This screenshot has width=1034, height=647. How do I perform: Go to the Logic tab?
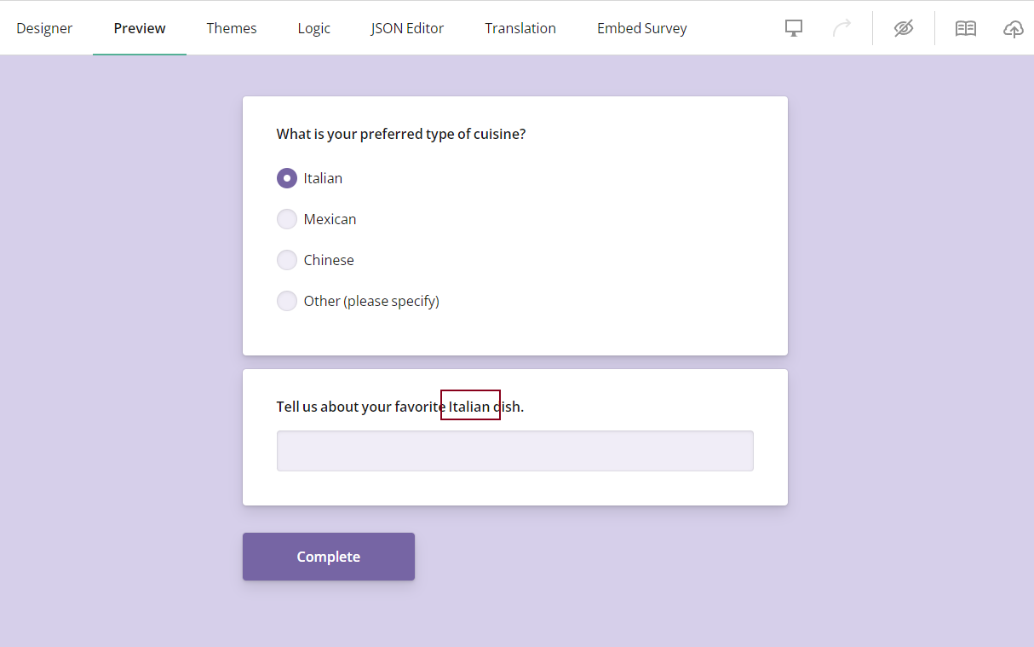pyautogui.click(x=313, y=27)
